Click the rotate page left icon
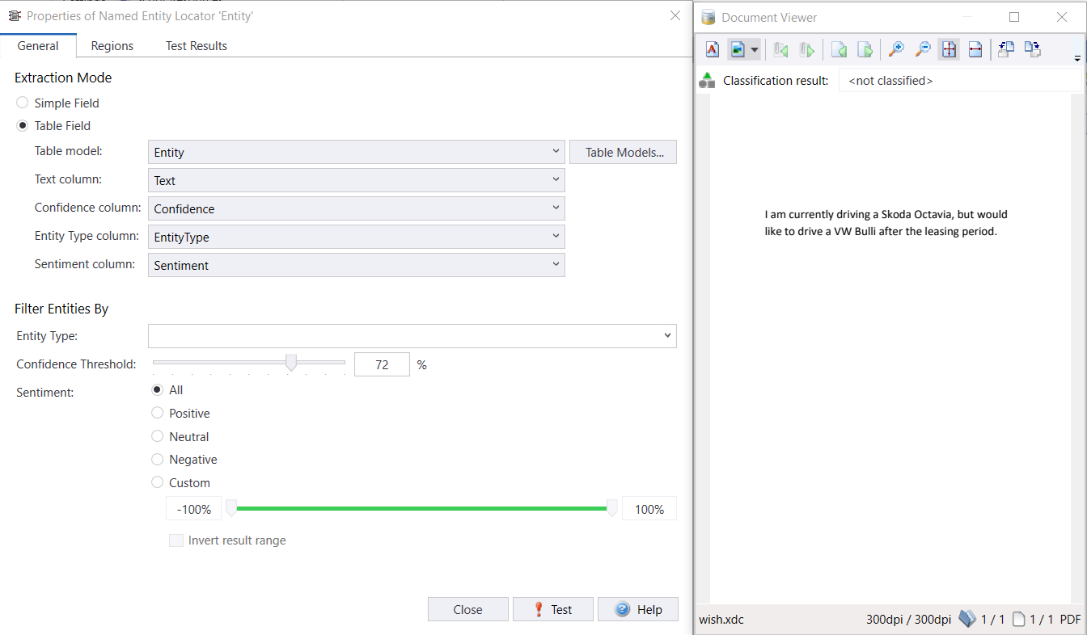The height and width of the screenshot is (635, 1087). [1006, 50]
